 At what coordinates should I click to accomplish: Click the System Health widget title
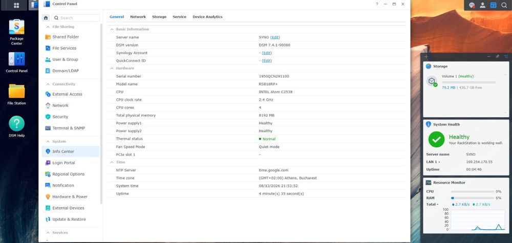tap(446, 124)
